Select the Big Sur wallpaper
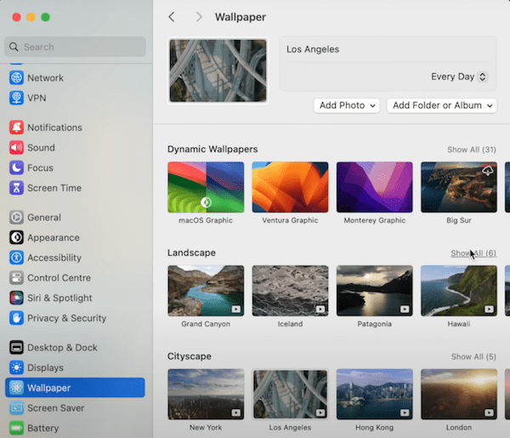Image resolution: width=510 pixels, height=438 pixels. (459, 187)
